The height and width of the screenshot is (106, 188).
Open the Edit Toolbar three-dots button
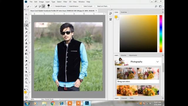tap(26, 86)
